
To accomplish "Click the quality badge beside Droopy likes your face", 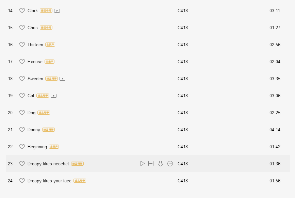I will coord(80,181).
